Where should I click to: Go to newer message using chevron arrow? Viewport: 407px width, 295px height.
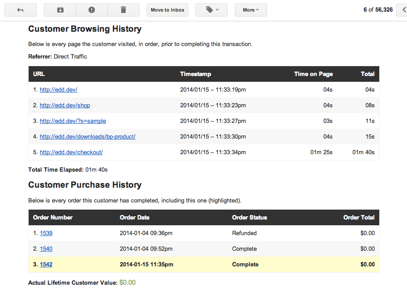(x=403, y=10)
